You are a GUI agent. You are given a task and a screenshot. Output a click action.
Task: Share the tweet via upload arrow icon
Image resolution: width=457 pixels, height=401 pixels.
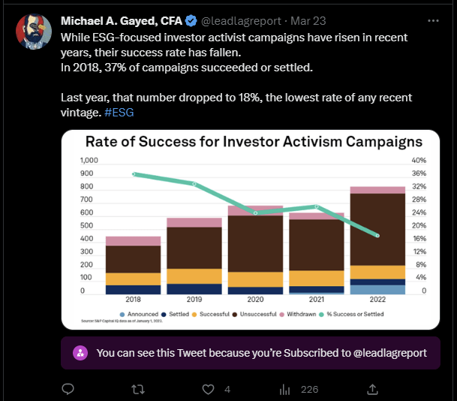click(x=372, y=389)
